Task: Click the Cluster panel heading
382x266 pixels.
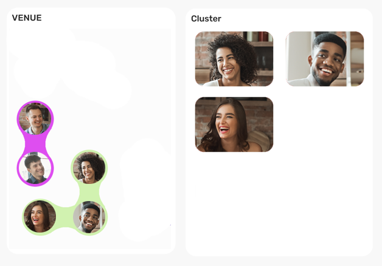Action: tap(206, 18)
